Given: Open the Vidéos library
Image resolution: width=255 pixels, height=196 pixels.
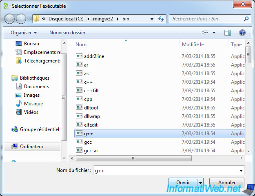Looking at the screenshot, I should click(27, 112).
